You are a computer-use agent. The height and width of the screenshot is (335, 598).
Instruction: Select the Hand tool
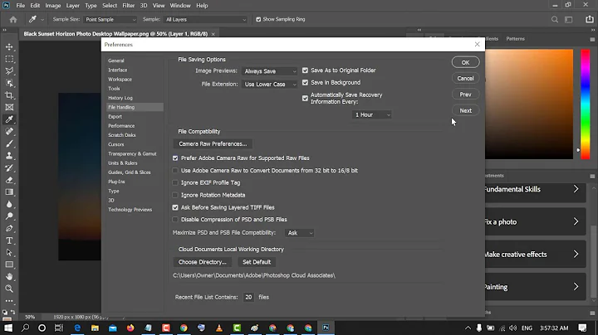(9, 277)
